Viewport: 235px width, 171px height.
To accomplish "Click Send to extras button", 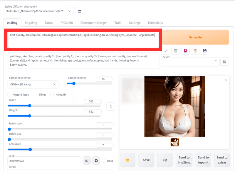I will coord(222,160).
